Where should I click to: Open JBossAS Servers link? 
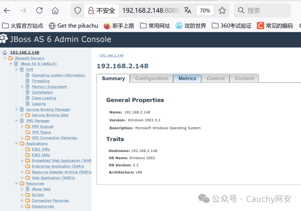click(29, 58)
